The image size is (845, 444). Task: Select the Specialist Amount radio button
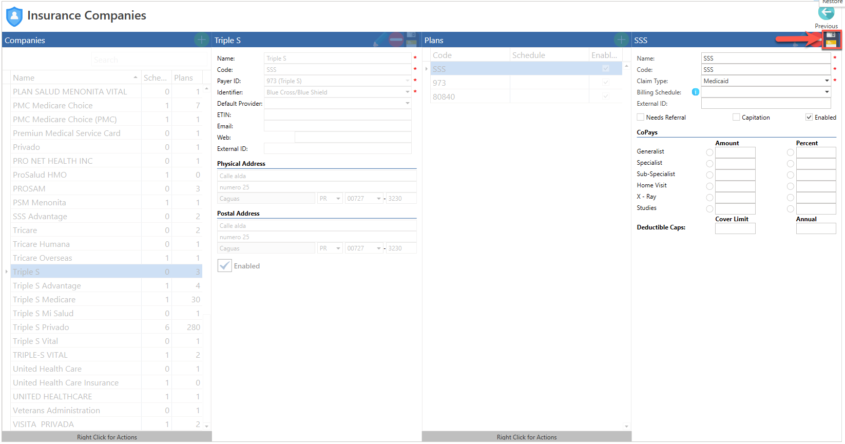click(709, 164)
